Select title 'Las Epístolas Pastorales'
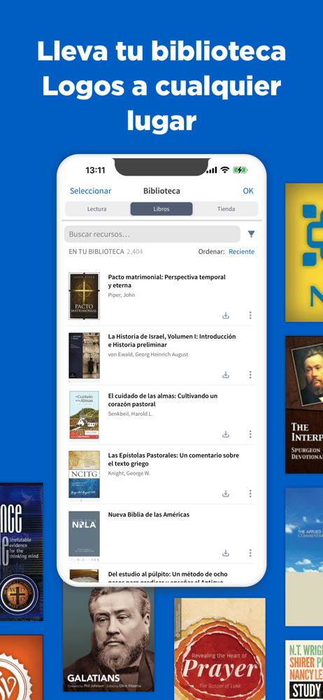323x700 pixels. click(173, 459)
